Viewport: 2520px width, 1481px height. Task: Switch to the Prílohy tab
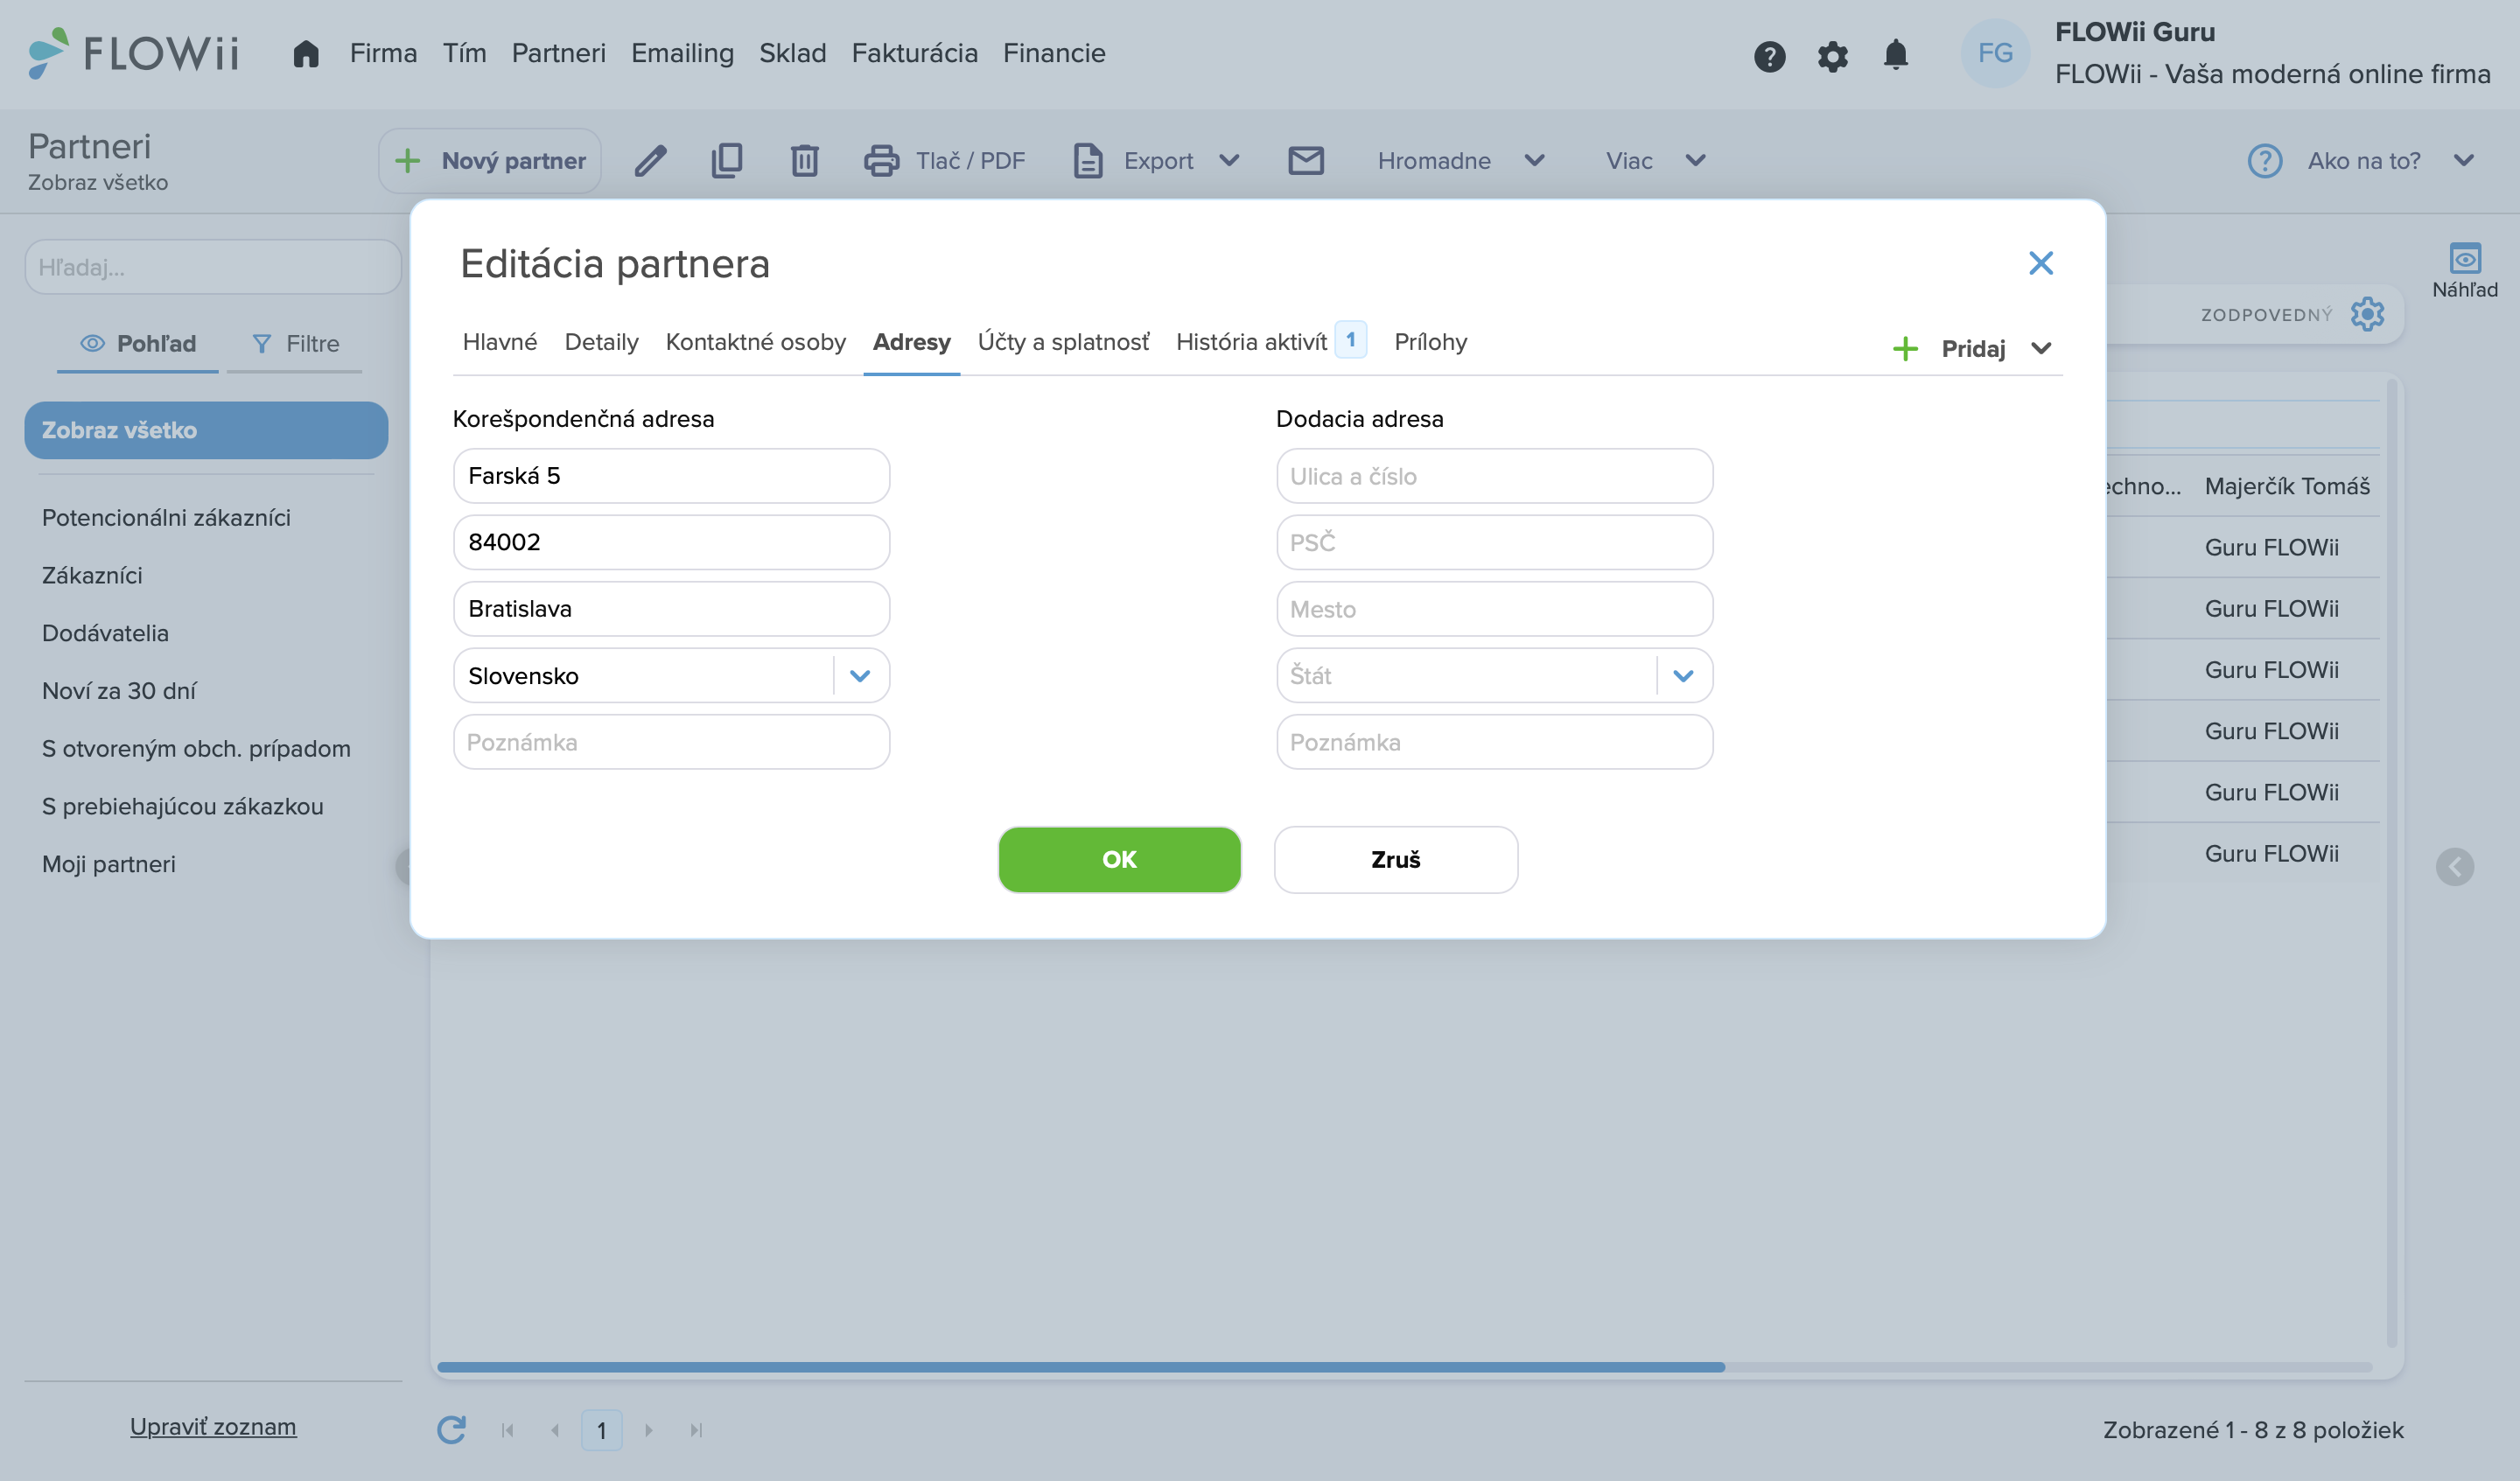pyautogui.click(x=1430, y=342)
